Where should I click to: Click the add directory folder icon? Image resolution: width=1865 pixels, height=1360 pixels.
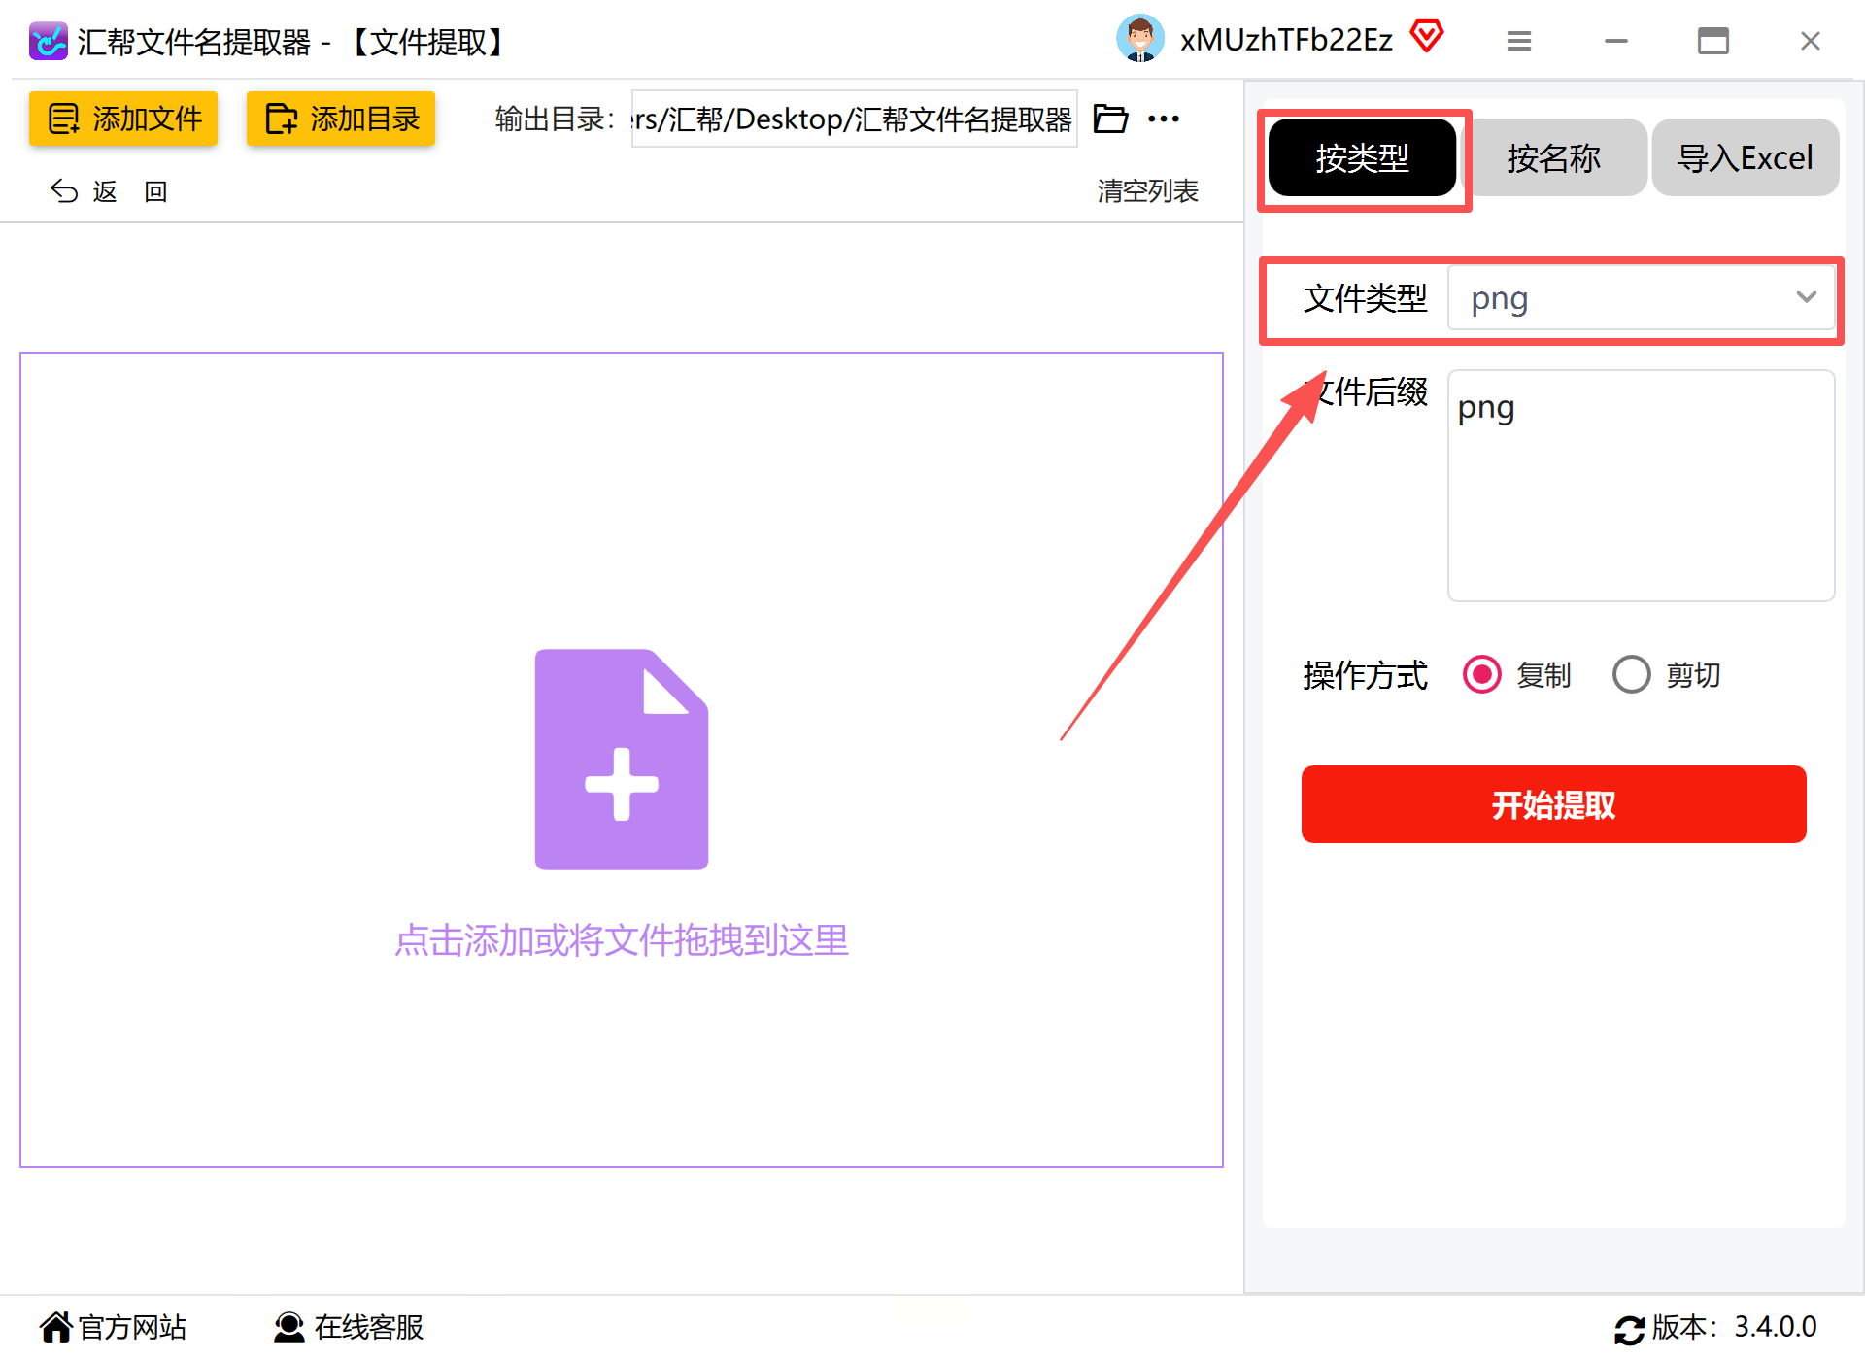pos(282,119)
